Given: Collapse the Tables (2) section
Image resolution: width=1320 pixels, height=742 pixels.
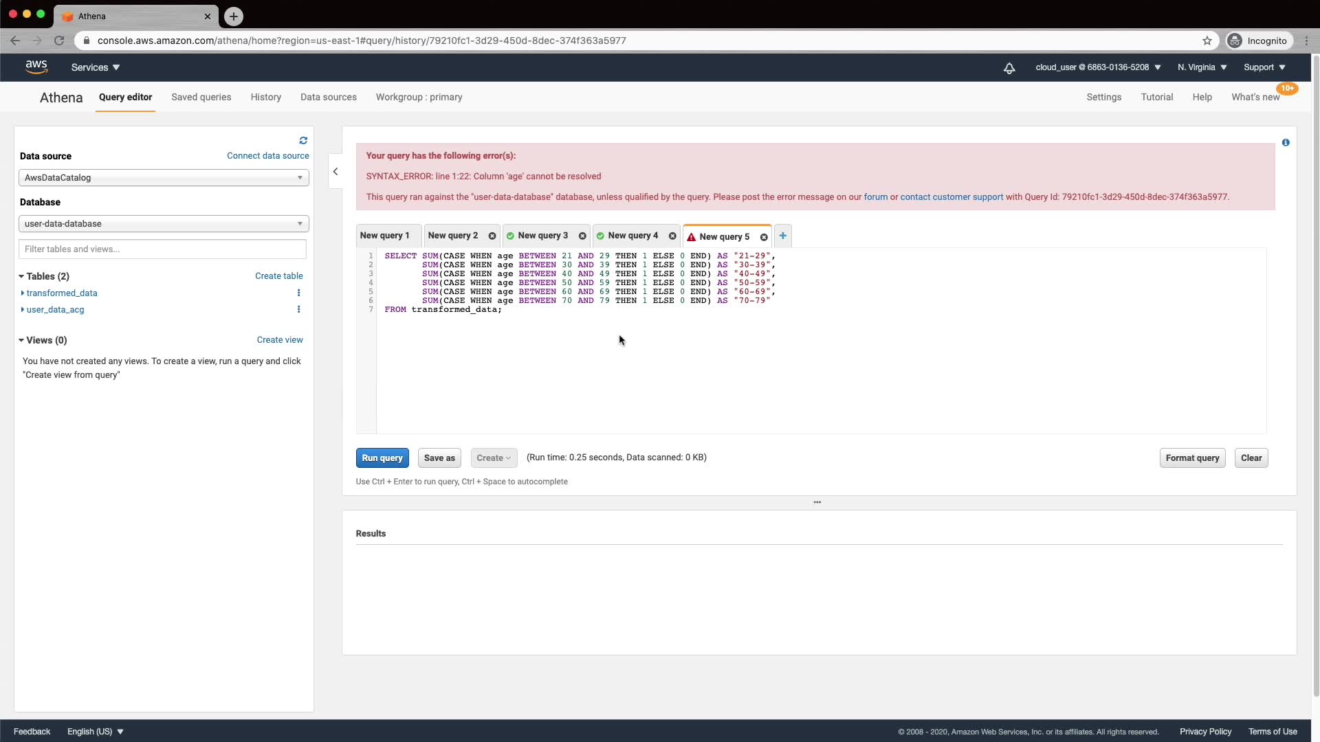Looking at the screenshot, I should coord(21,276).
